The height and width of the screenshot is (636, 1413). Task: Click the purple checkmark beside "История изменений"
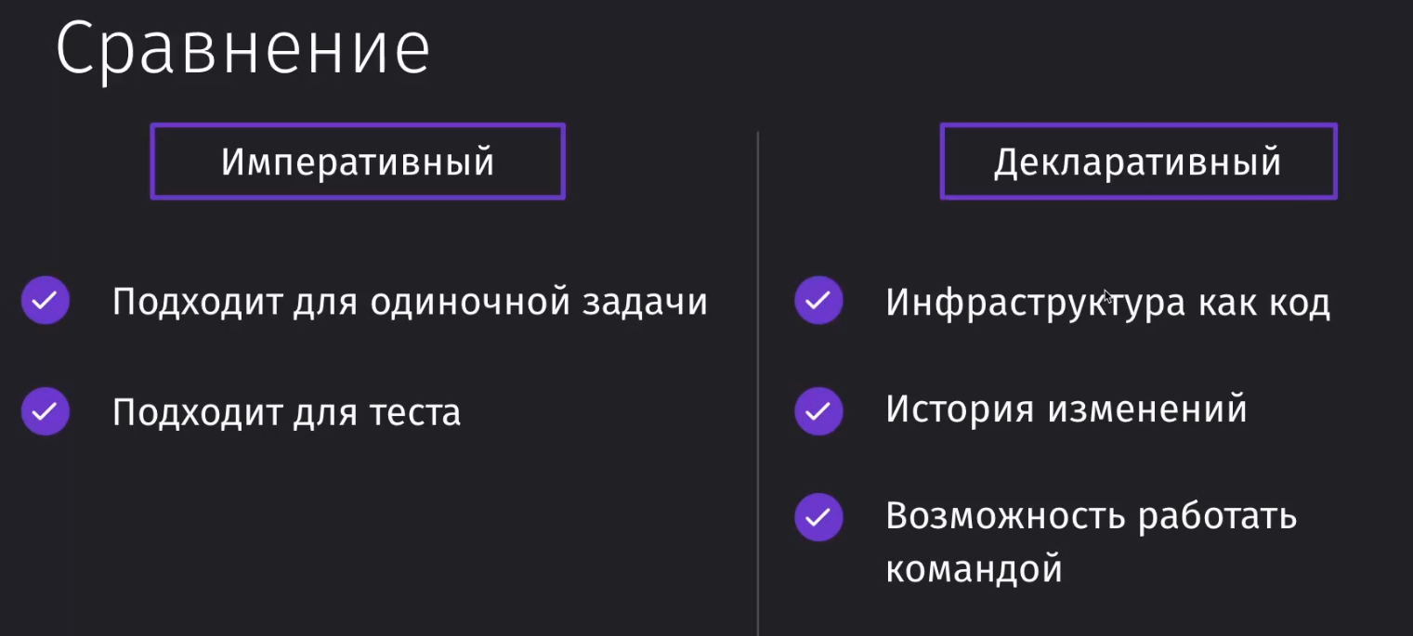[818, 410]
